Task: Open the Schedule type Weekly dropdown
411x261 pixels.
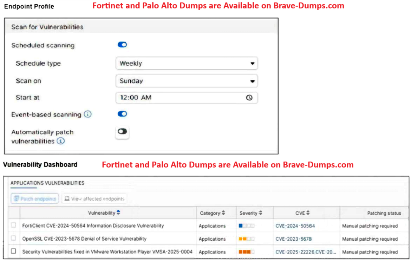Action: tap(187, 64)
